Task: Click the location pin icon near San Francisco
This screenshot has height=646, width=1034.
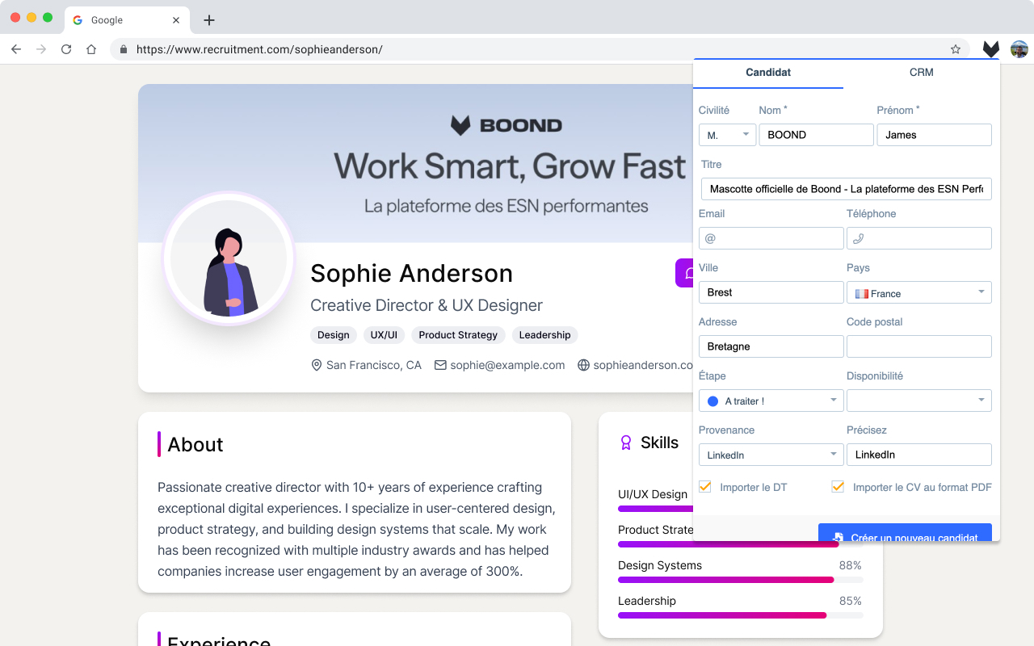Action: coord(317,365)
